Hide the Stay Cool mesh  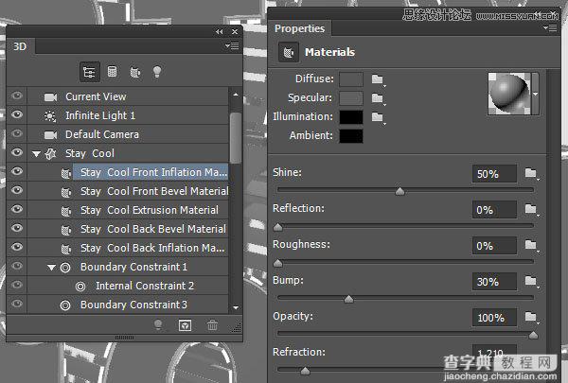pyautogui.click(x=17, y=152)
